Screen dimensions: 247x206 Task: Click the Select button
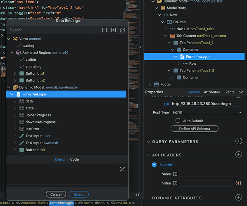[x=78, y=194]
